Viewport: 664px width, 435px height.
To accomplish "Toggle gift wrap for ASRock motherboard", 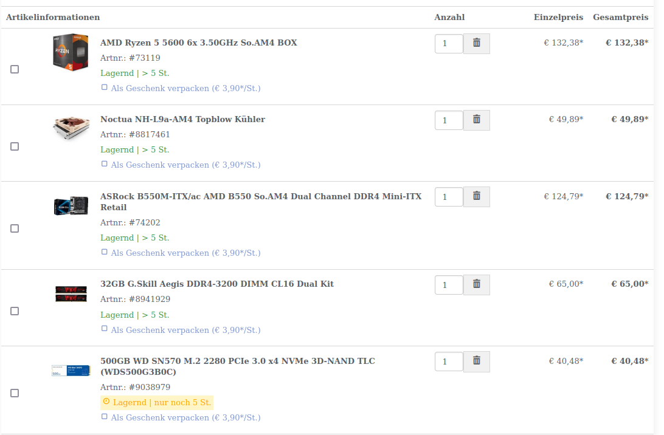I will point(104,252).
